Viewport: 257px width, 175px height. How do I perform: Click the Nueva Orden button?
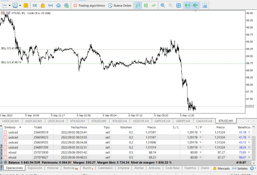coord(120,6)
